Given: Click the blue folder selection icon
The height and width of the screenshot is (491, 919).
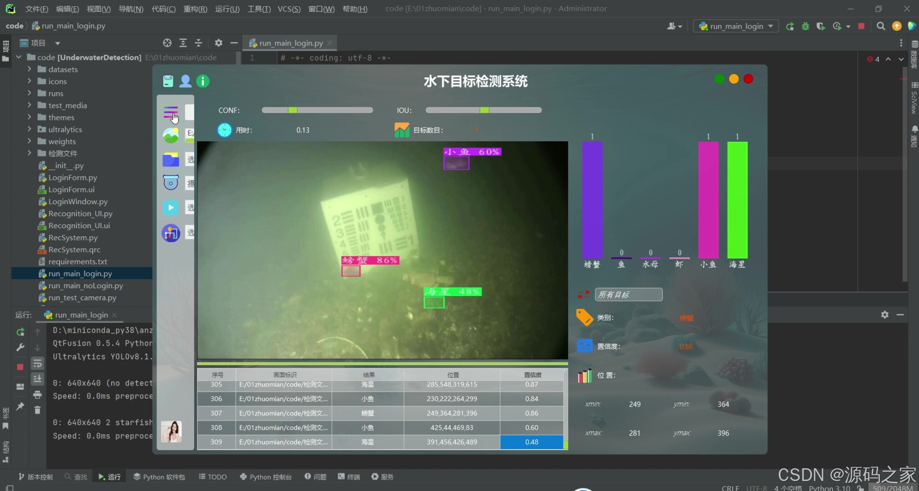Looking at the screenshot, I should (x=171, y=160).
